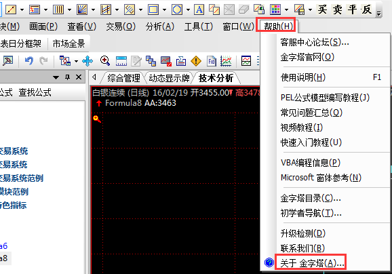Screen dimensions: 392x274
Task: Open dropdown beside Gann fan tool
Action: 93,10
